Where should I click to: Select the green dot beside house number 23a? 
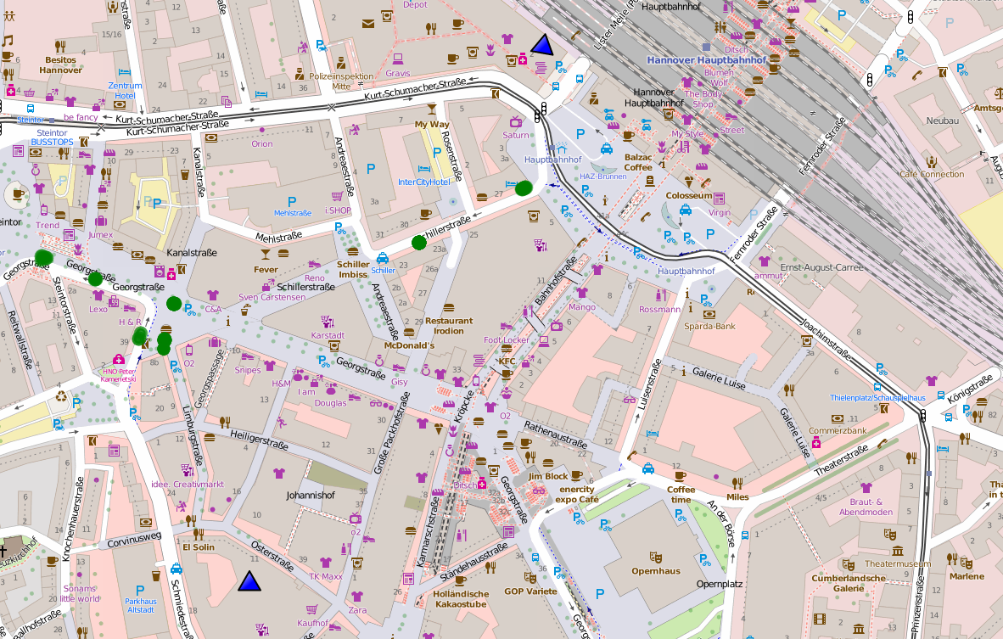419,243
